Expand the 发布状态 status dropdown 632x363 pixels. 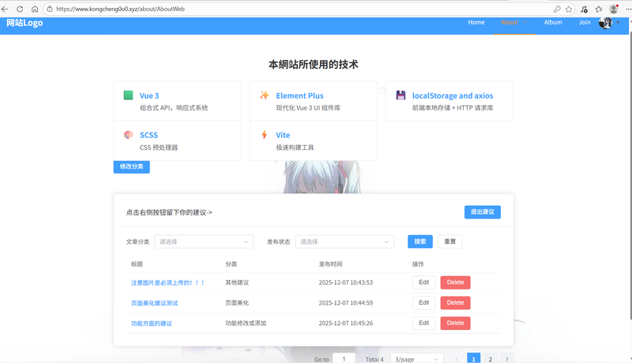[x=344, y=241]
